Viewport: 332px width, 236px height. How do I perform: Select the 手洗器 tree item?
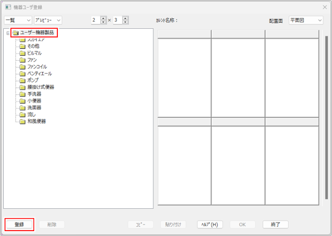tap(35, 94)
